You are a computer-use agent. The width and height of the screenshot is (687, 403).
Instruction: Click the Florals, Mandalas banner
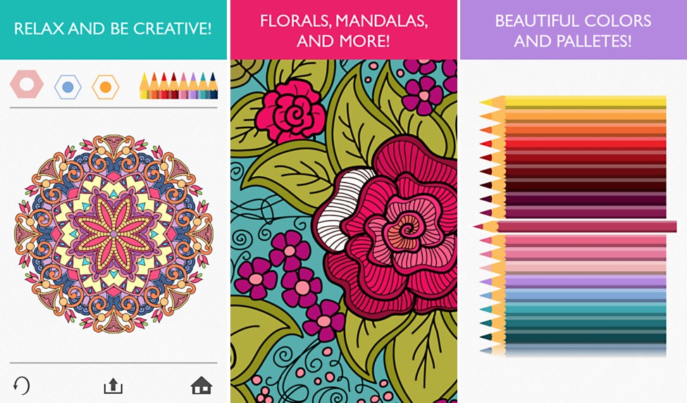pyautogui.click(x=344, y=30)
